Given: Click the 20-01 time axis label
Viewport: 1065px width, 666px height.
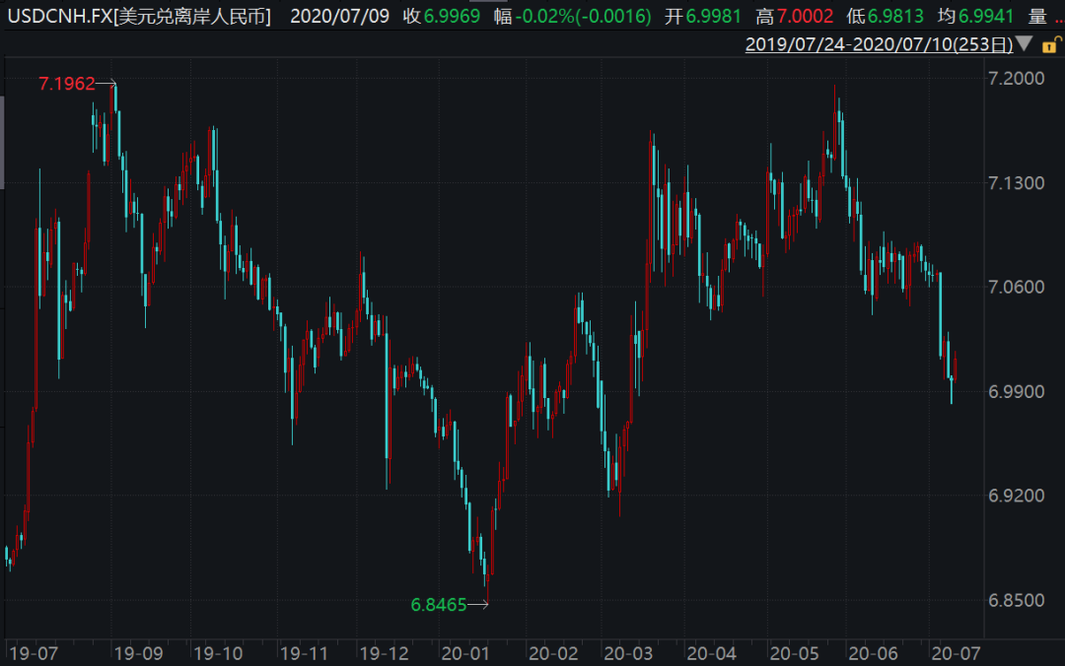Looking at the screenshot, I should [465, 654].
